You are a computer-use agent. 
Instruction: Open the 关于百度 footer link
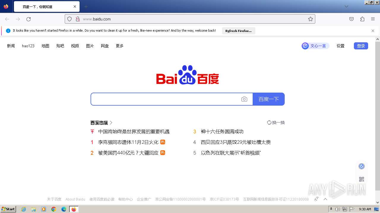click(54, 199)
